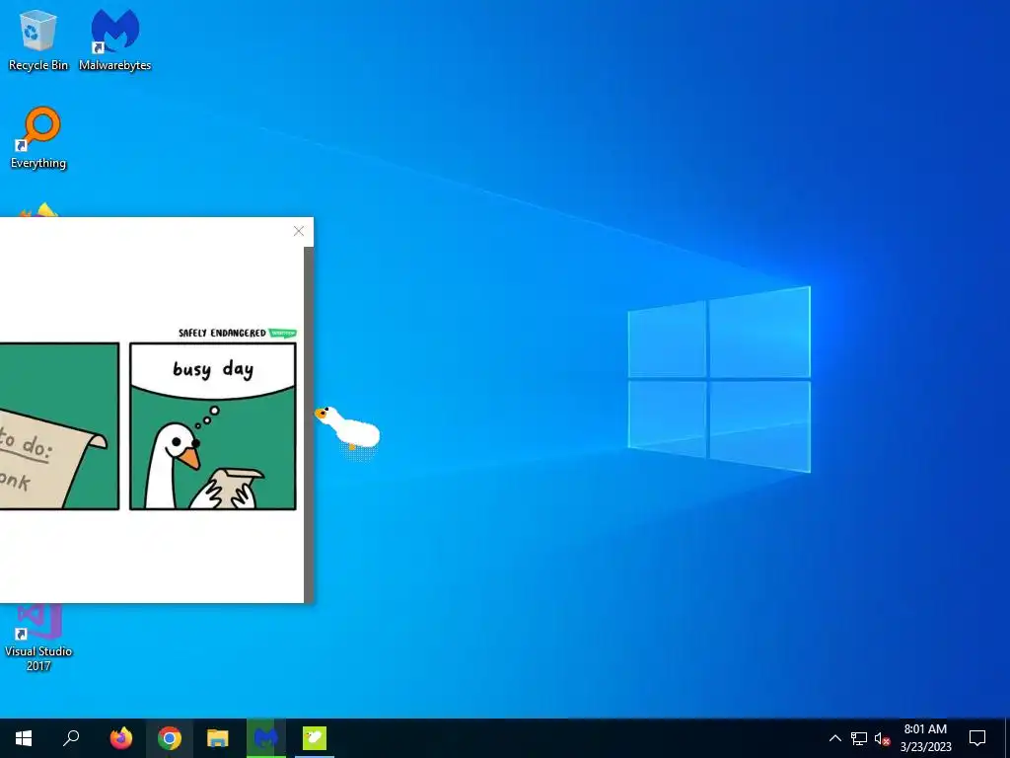
Task: Open the Action Center notifications icon
Action: 977,738
